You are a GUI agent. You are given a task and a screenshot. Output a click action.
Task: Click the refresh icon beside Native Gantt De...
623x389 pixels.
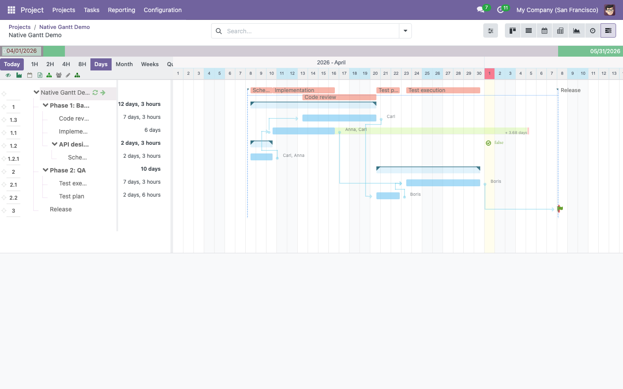point(95,92)
